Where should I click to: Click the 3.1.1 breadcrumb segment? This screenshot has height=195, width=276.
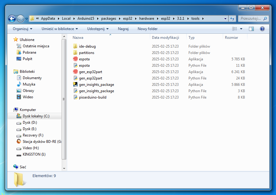pyautogui.click(x=181, y=18)
